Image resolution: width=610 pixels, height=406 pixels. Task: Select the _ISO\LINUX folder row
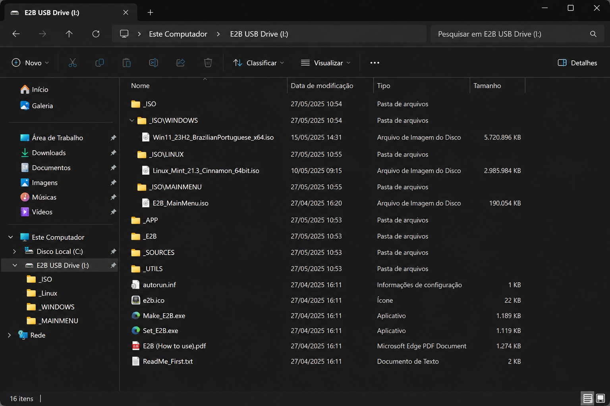point(326,154)
